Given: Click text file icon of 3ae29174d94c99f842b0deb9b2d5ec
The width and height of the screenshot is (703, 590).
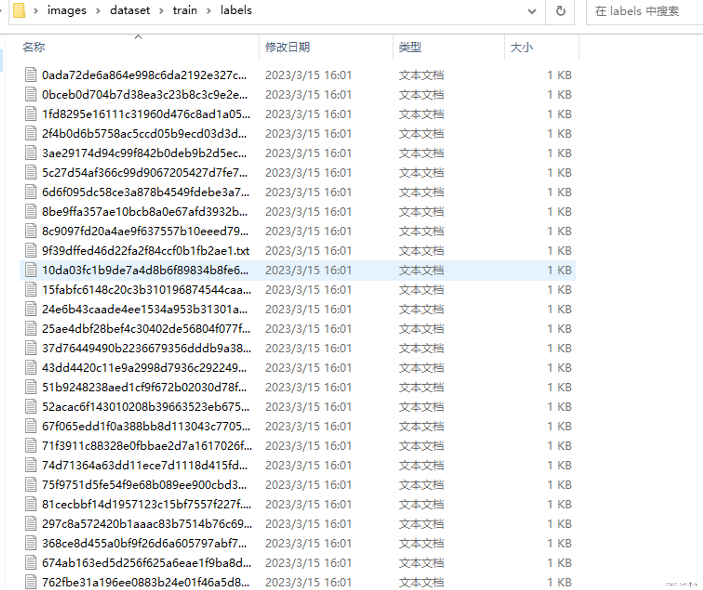Looking at the screenshot, I should coord(31,153).
